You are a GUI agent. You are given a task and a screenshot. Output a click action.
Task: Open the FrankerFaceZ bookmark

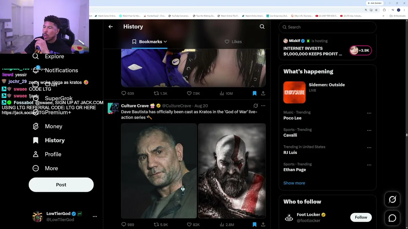[x=154, y=16]
